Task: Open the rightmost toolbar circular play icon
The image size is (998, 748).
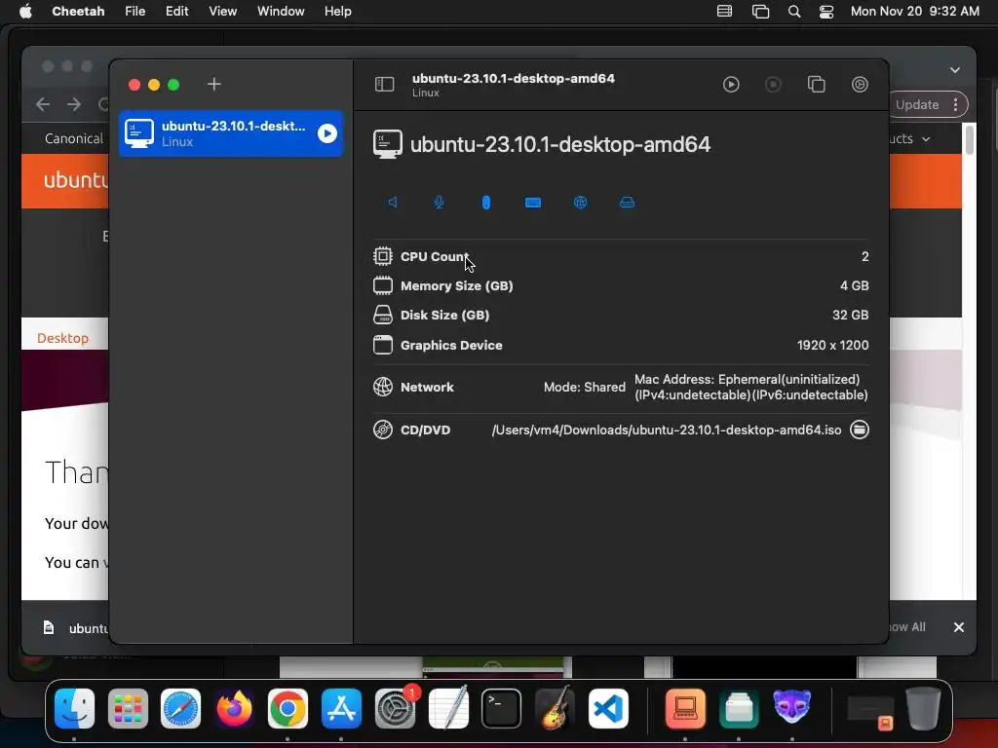Action: [860, 85]
